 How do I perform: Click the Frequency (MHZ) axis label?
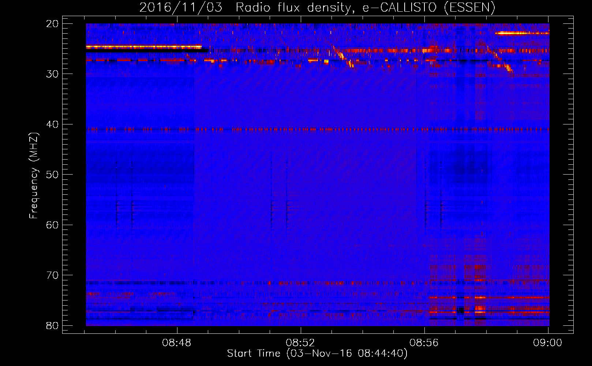(x=34, y=176)
